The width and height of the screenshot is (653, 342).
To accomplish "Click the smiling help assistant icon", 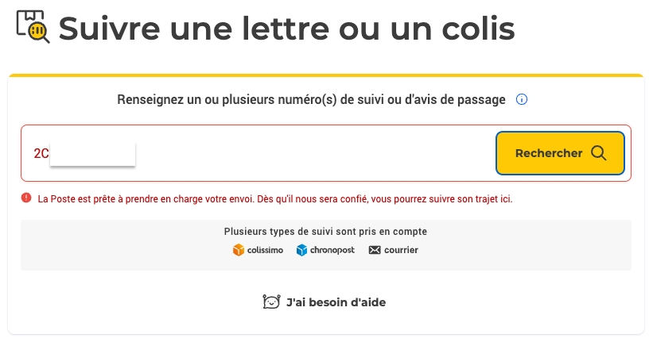I will point(271,302).
